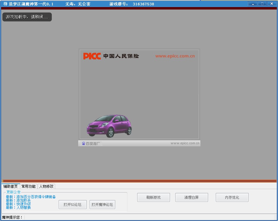The image size is (278, 221).
Task: Click the 打开魔神论坛 button
Action: [102, 205]
